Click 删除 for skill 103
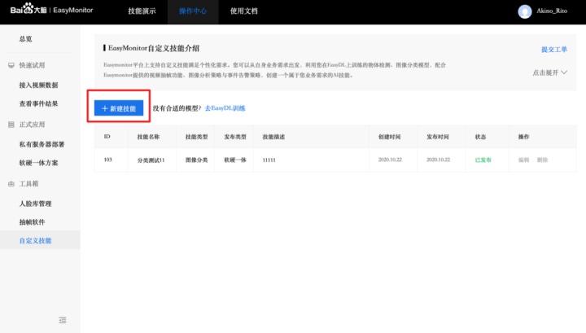 coord(542,160)
